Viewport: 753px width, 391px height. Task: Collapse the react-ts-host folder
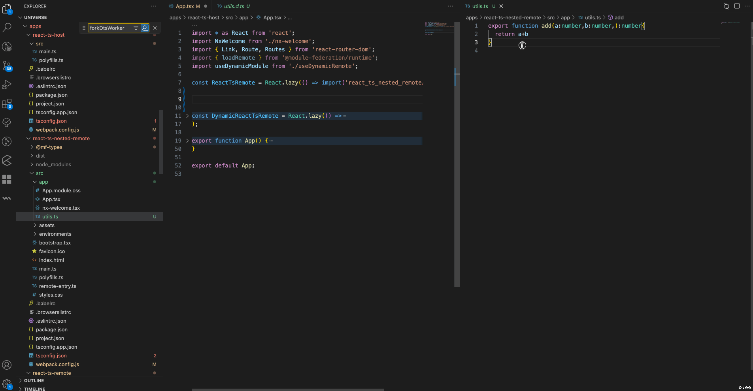pos(49,35)
